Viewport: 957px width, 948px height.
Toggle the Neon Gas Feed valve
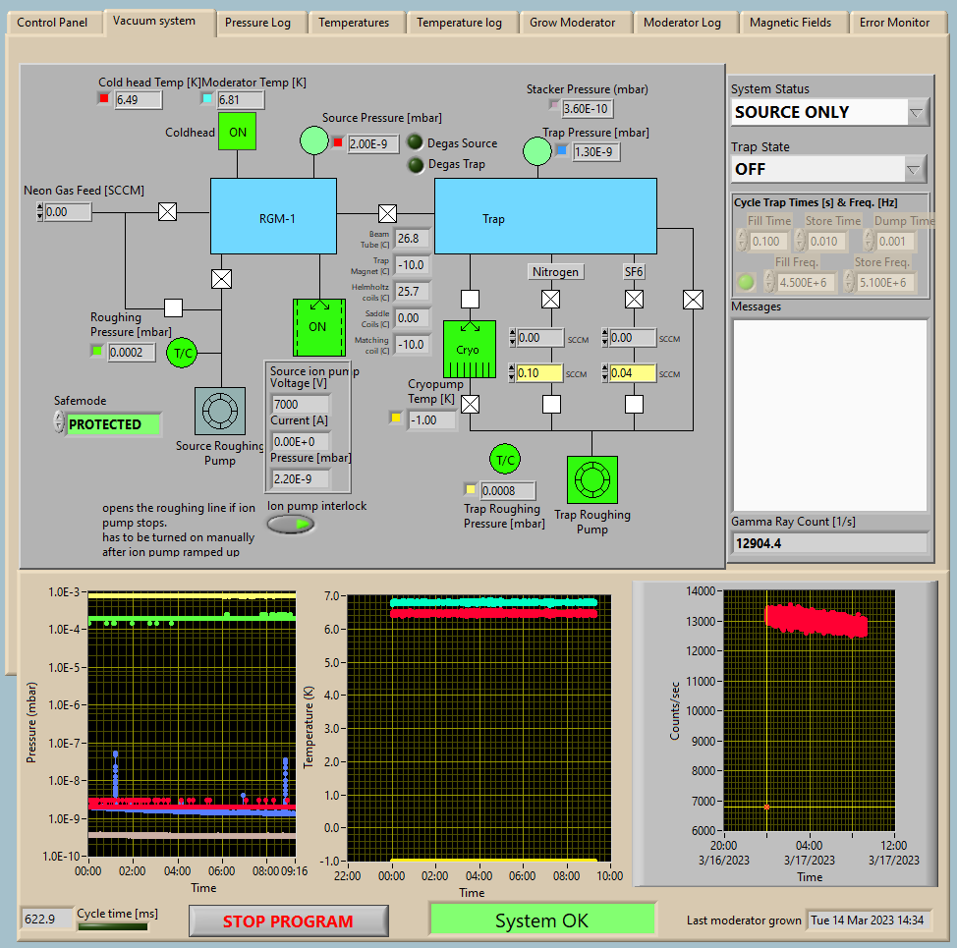click(167, 211)
